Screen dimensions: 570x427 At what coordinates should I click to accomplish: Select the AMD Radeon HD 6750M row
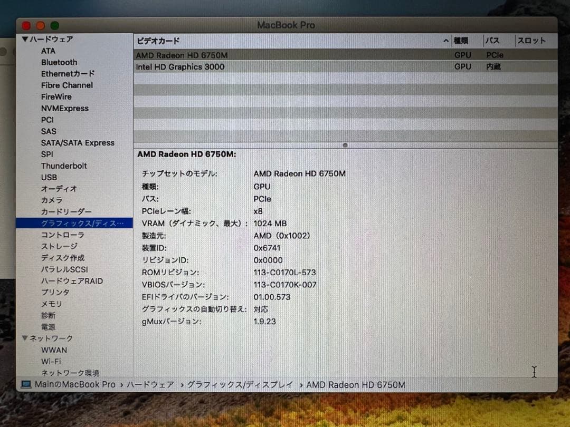pyautogui.click(x=182, y=55)
